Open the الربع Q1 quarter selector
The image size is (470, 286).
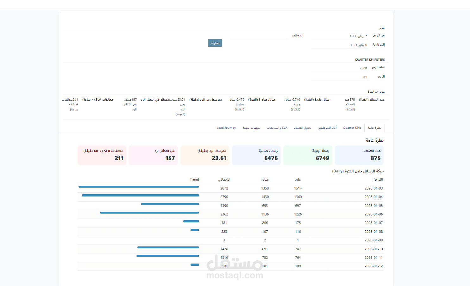[x=340, y=76]
